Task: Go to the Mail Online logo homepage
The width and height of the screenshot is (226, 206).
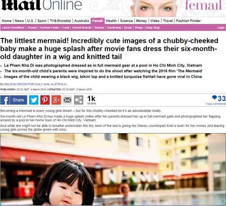Action: 42,5
